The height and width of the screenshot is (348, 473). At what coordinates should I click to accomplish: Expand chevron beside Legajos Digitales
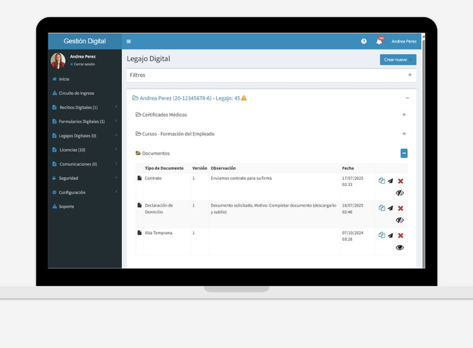(116, 136)
